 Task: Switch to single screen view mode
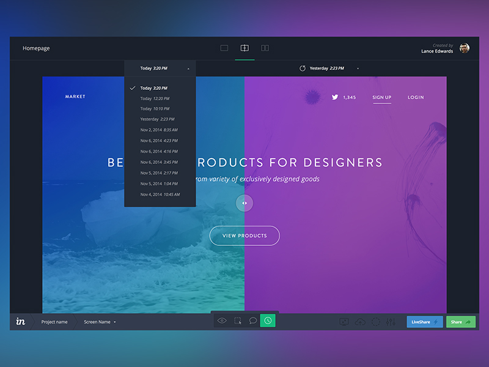224,48
